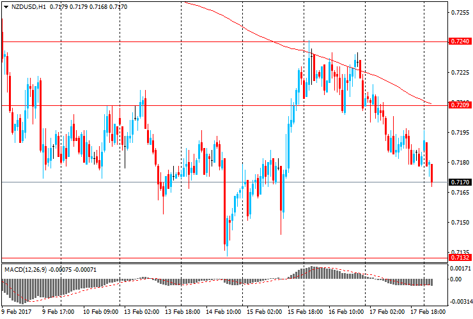
Task: Select the red 0.7209 price level label
Action: [x=460, y=105]
